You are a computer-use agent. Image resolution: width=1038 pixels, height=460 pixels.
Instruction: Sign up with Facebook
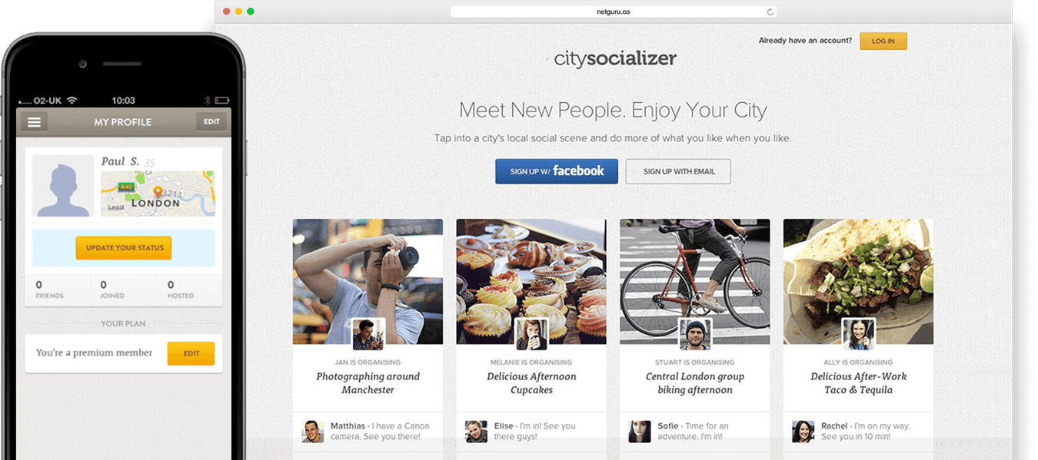[557, 171]
